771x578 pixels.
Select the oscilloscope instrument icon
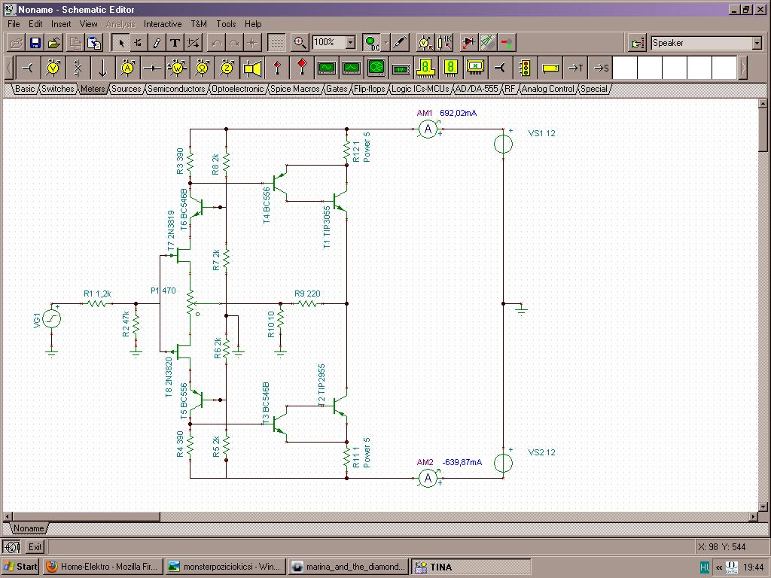[326, 68]
